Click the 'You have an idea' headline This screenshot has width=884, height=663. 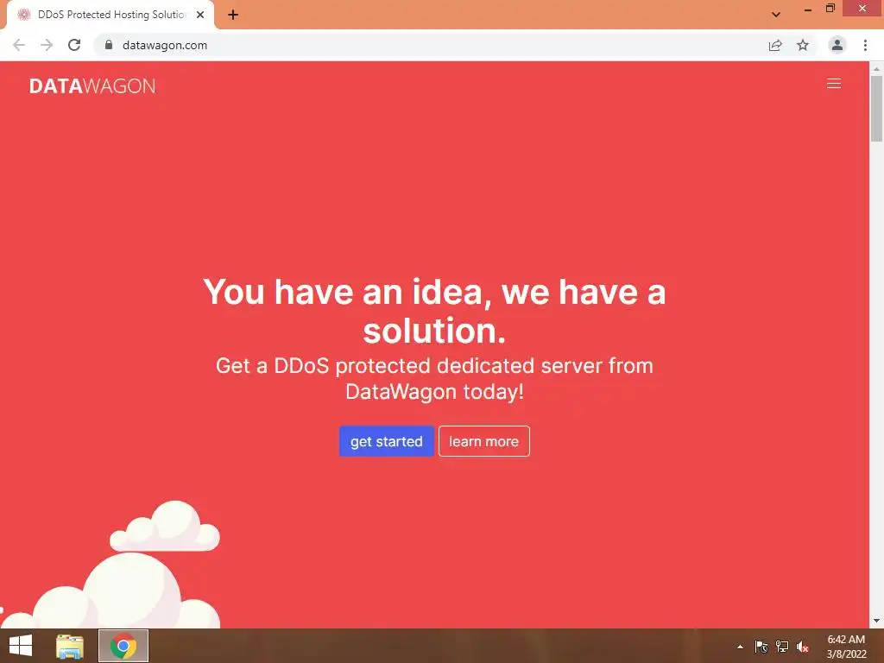[434, 311]
